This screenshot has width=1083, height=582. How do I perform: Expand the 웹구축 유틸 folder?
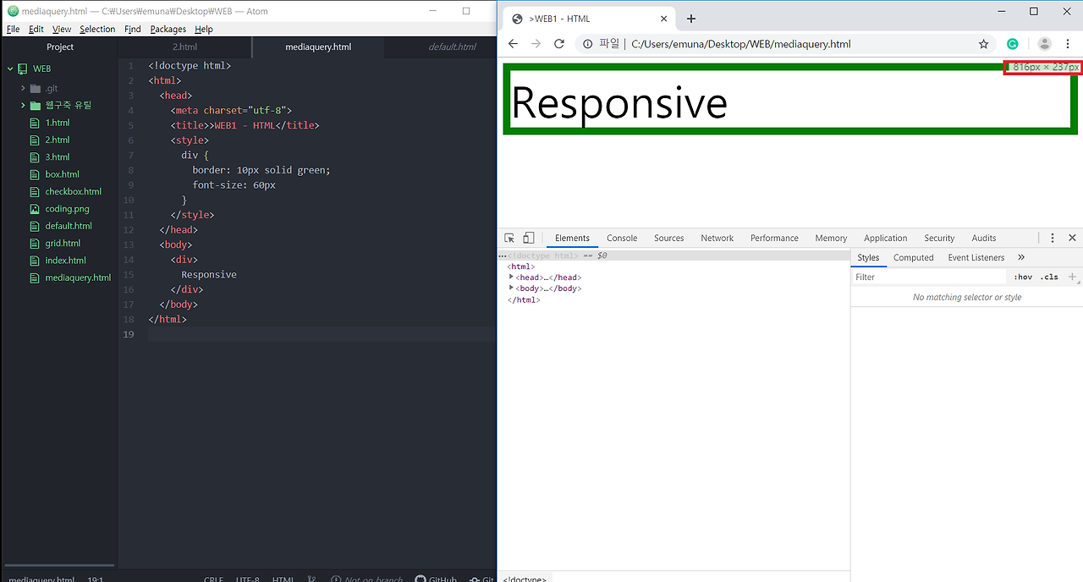(23, 106)
